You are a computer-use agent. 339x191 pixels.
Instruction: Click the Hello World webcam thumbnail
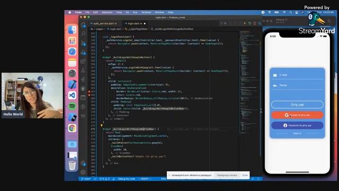point(32,95)
